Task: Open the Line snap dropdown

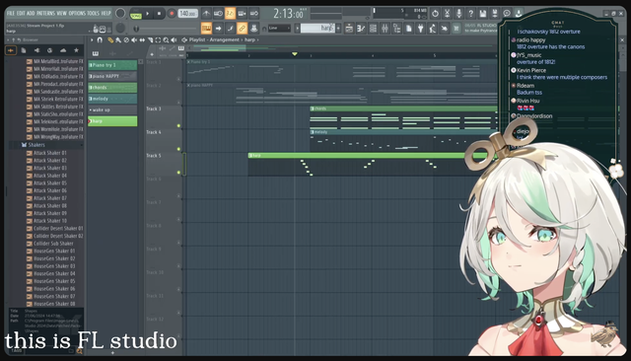Action: click(x=279, y=29)
